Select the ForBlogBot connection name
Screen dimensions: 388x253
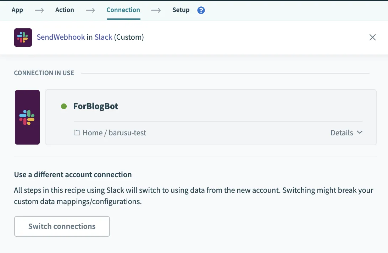(96, 106)
